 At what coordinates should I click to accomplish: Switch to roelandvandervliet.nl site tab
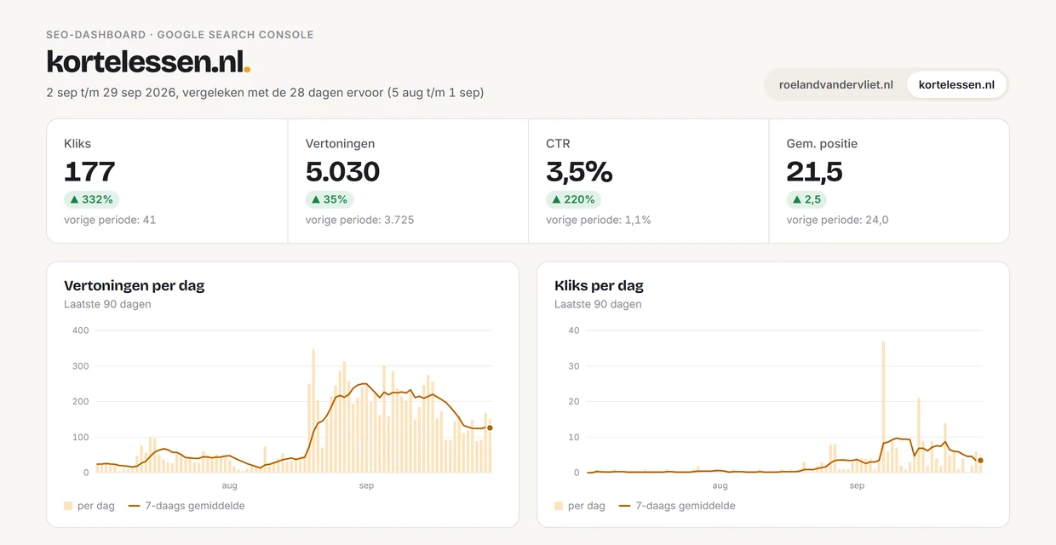point(836,84)
